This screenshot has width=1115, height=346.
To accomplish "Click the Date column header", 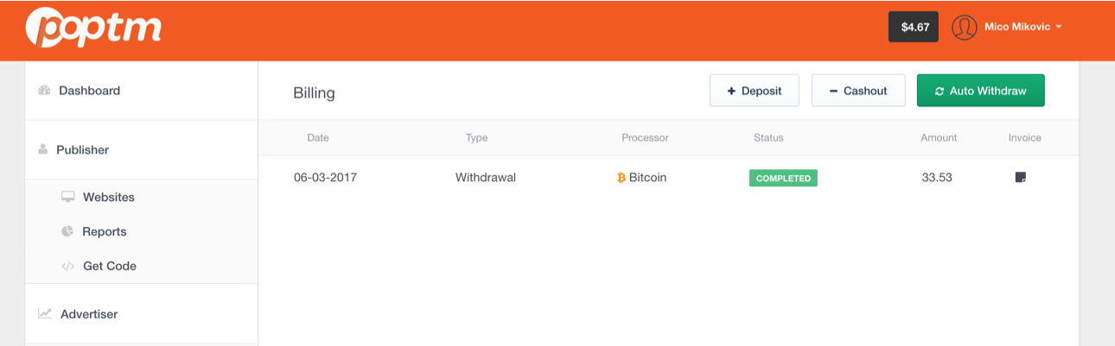I will (x=318, y=137).
